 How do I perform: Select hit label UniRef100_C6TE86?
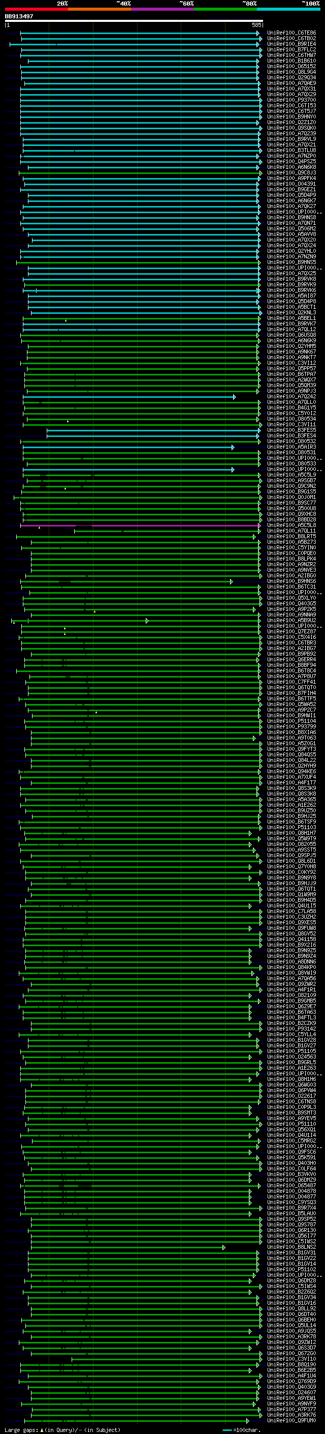click(x=291, y=33)
